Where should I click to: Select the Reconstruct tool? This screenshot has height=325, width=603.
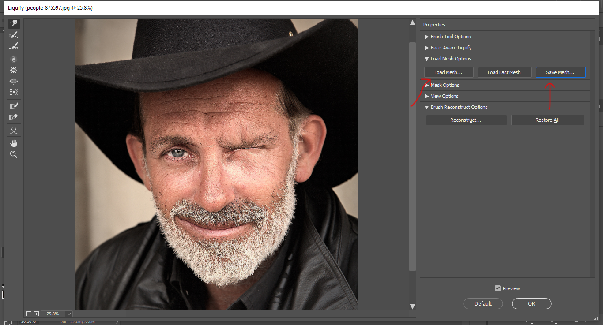[x=14, y=35]
